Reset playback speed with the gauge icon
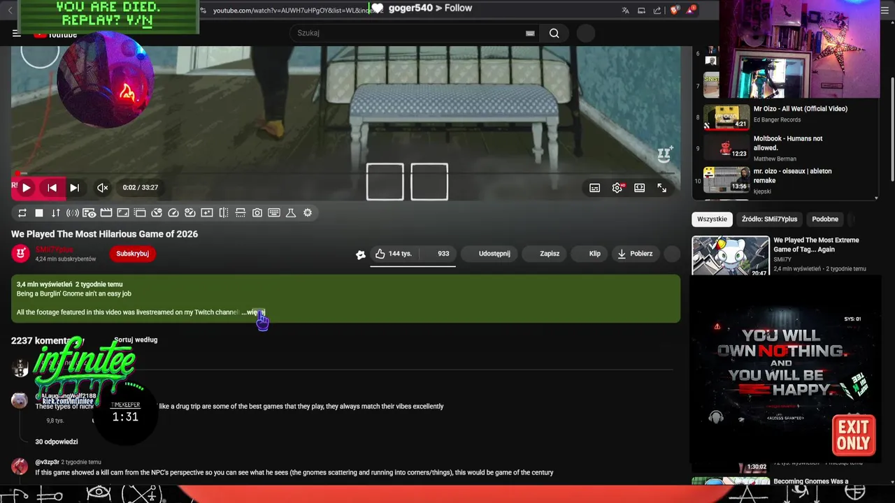895x503 pixels. coord(173,212)
